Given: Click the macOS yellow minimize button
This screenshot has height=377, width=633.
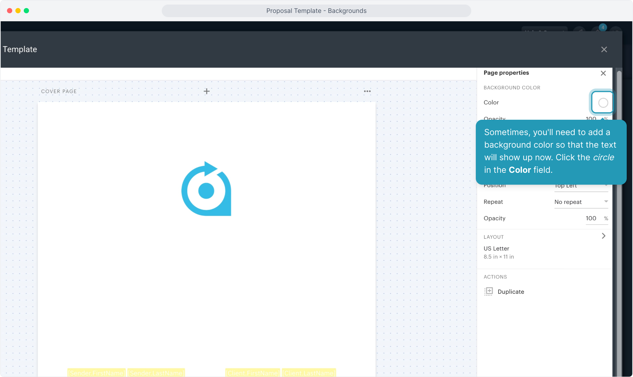Looking at the screenshot, I should click(18, 11).
